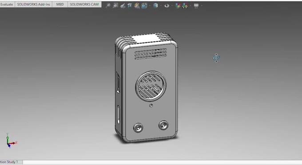302x165 pixels.
Task: Switch to the Evaluate tab
Action: click(7, 4)
